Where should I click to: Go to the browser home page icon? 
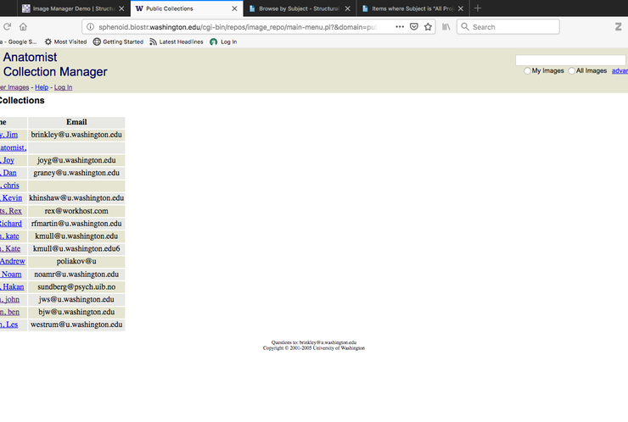pyautogui.click(x=23, y=27)
